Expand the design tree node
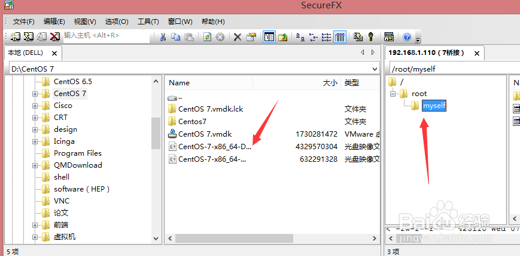This screenshot has height=256, width=520. tap(35, 129)
